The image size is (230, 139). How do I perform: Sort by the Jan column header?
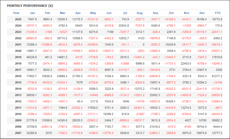[32, 13]
